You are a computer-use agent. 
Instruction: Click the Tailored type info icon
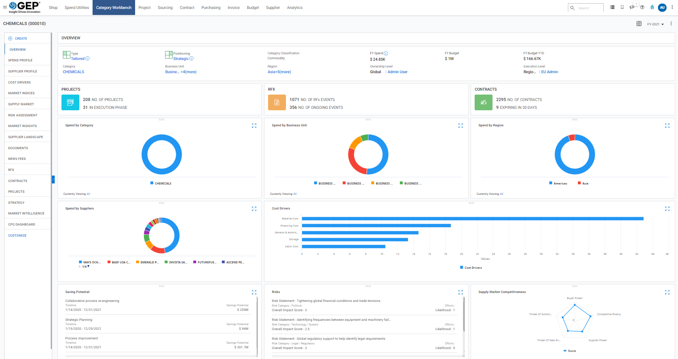[87, 59]
